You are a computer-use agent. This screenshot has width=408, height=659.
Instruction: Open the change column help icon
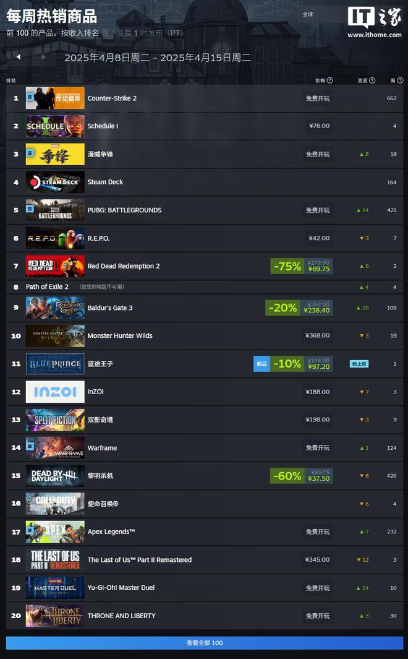click(x=372, y=80)
